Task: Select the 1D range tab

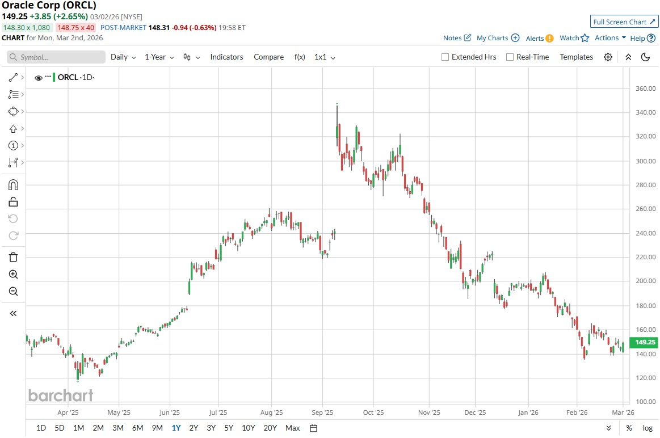Action: [41, 428]
